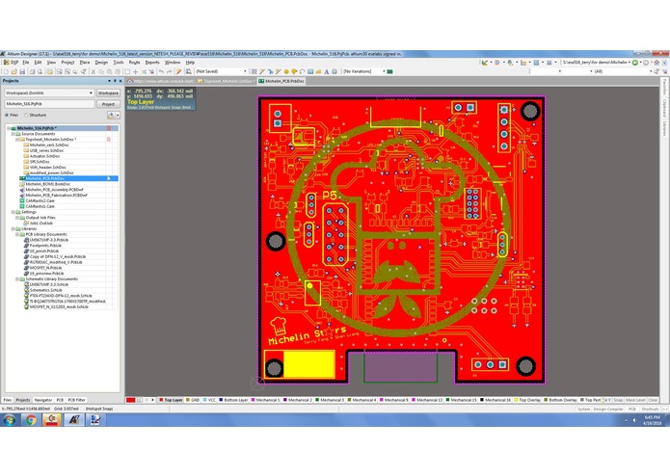Click the Shortcuts status bar button
This screenshot has height=476, width=670.
click(x=650, y=409)
